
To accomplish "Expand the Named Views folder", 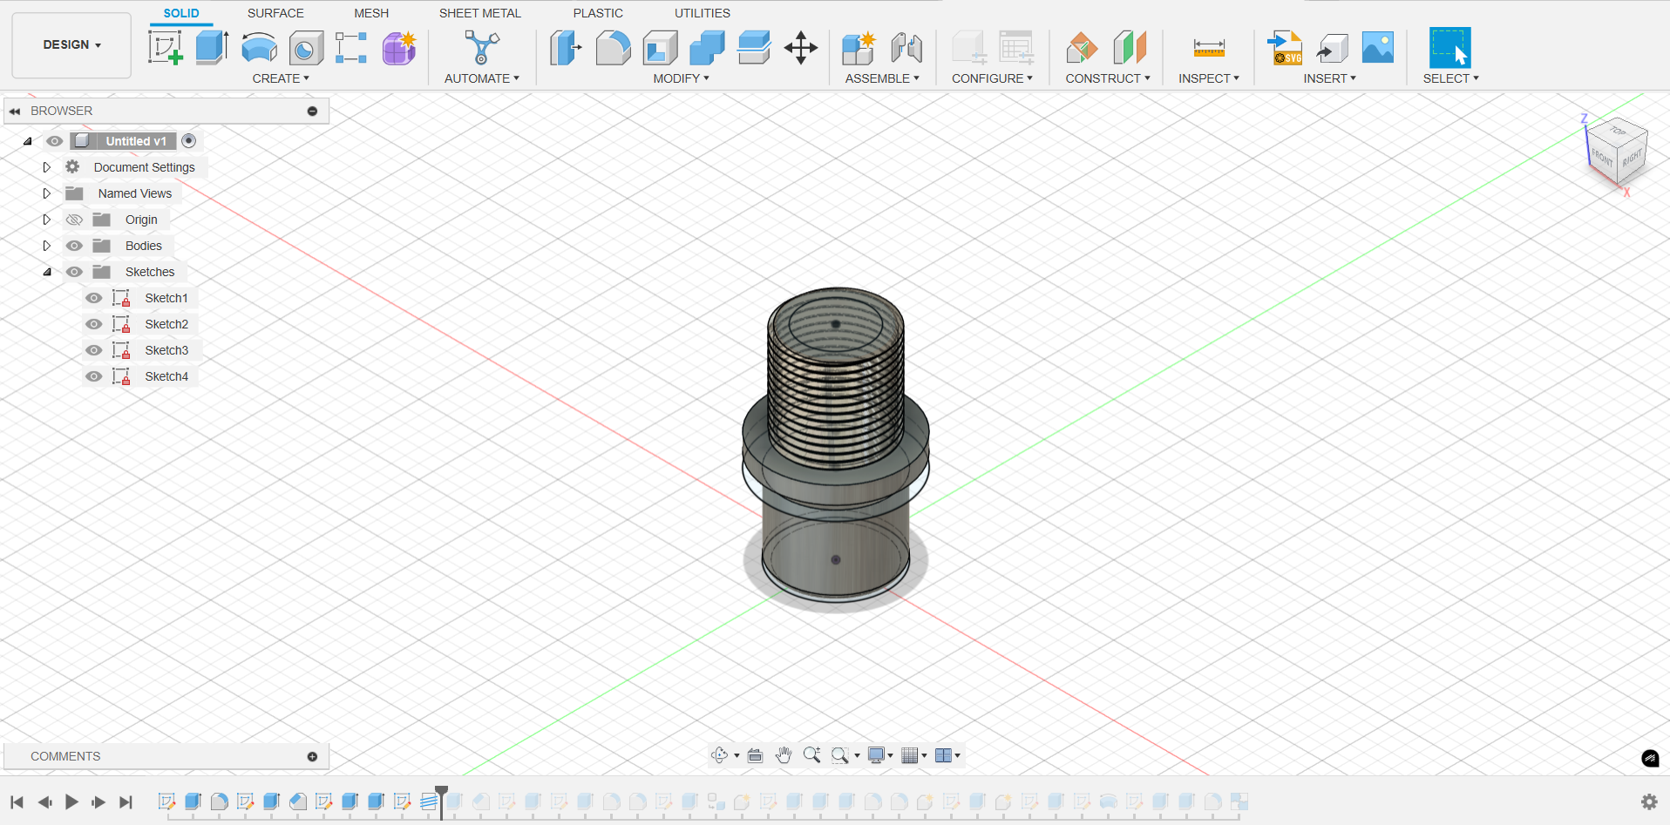I will click(x=47, y=193).
